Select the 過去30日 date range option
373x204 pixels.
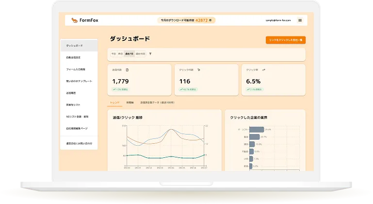[140, 54]
